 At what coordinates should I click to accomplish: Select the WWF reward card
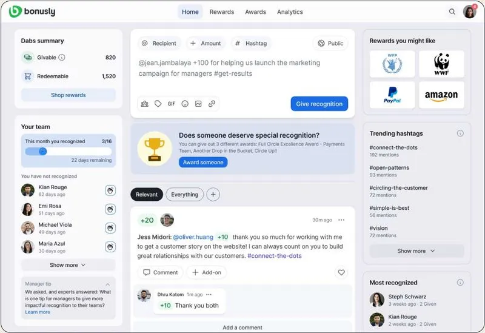pos(441,64)
